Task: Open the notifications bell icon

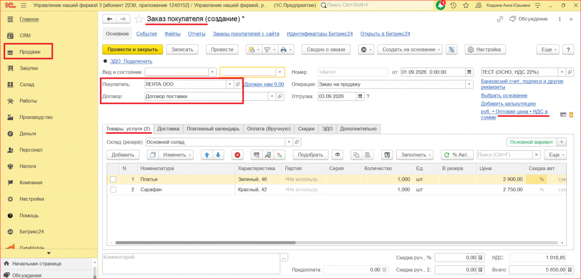Action: click(x=440, y=5)
